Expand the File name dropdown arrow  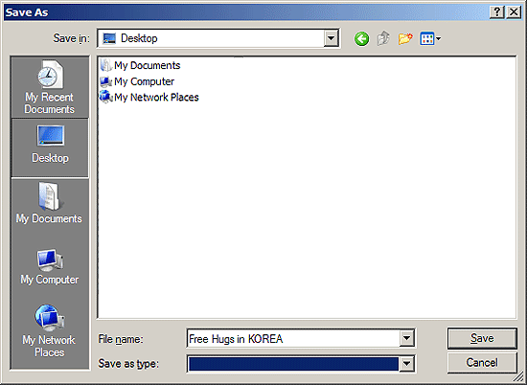(406, 338)
